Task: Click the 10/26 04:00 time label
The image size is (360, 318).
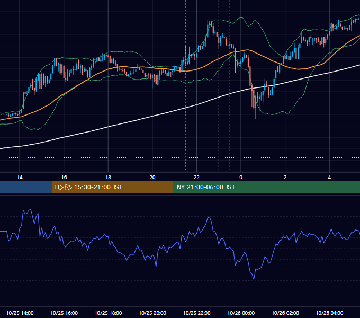Action: click(x=329, y=313)
